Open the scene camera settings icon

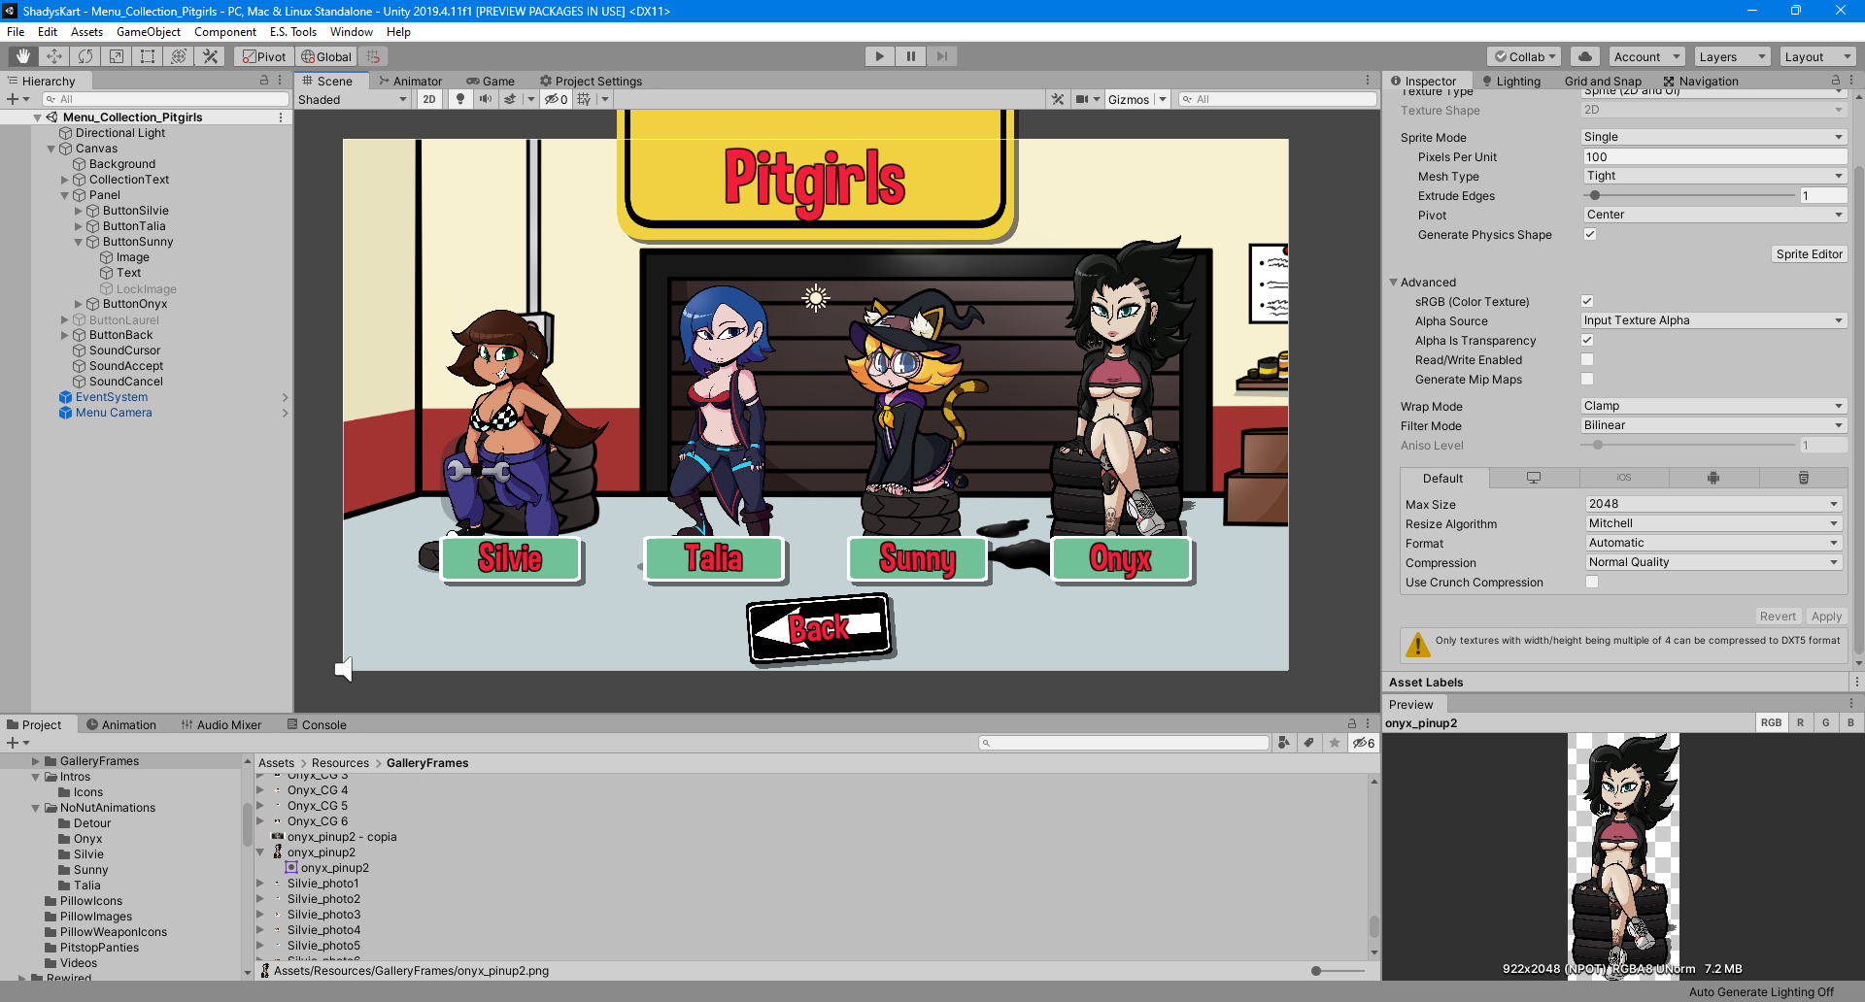click(x=1082, y=99)
